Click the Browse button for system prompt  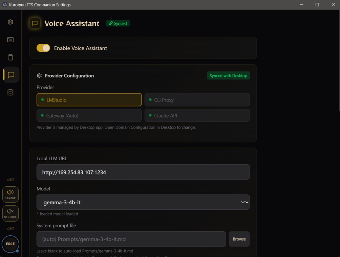click(x=239, y=239)
